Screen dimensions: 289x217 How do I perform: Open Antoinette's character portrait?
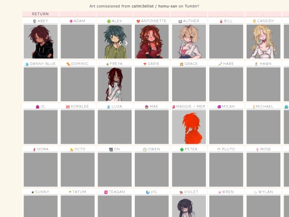(x=151, y=41)
